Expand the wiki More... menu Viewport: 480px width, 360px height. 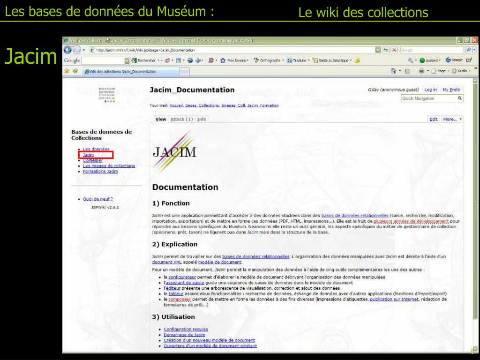click(452, 119)
